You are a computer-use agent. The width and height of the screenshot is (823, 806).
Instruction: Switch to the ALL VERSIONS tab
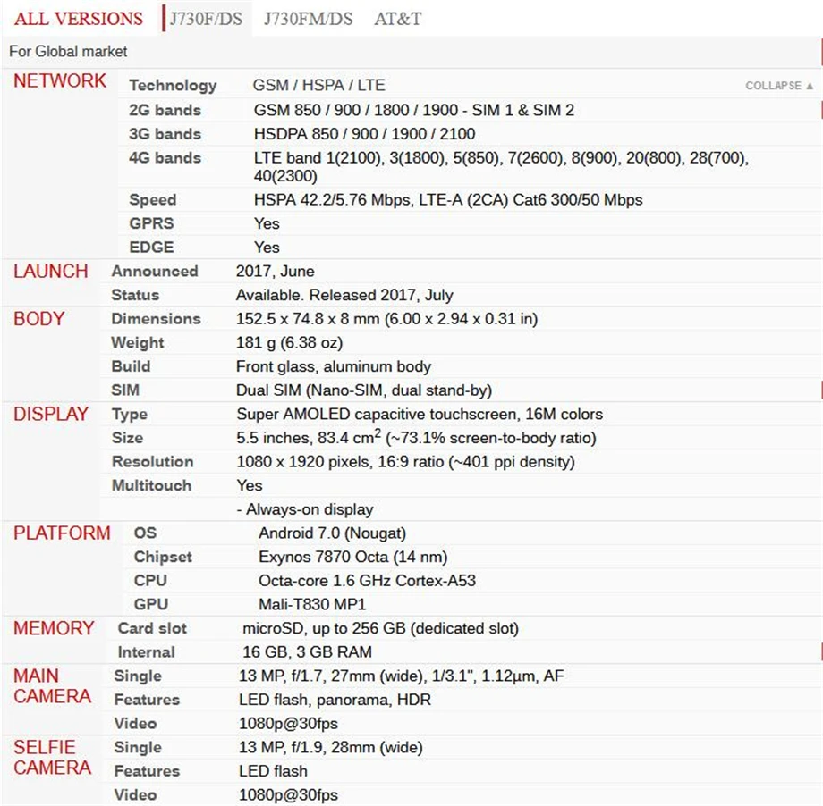[x=78, y=19]
